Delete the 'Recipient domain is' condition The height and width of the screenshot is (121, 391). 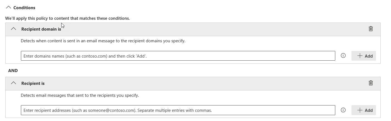tap(371, 29)
